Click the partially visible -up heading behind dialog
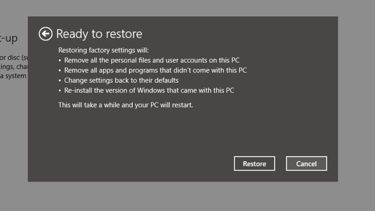 9,38
